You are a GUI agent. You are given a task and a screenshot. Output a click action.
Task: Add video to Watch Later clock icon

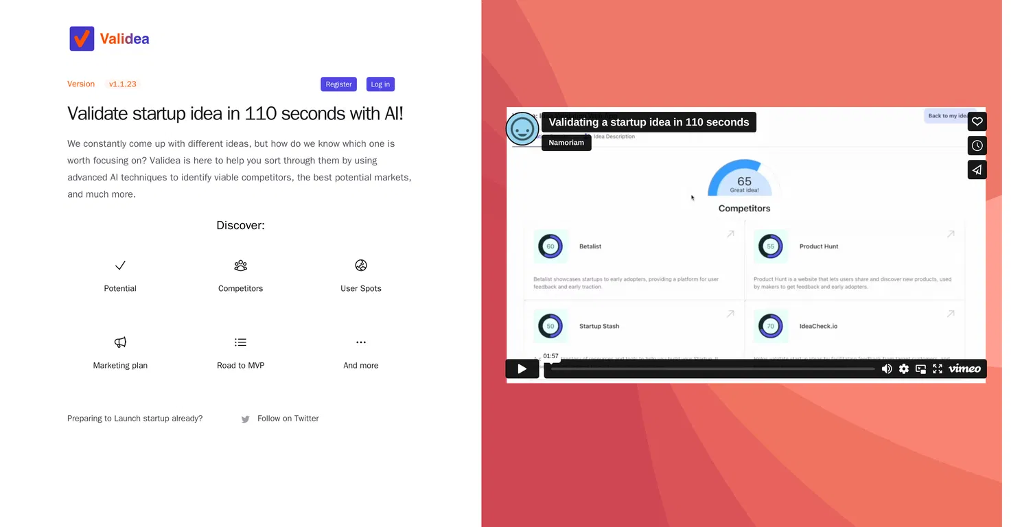(x=977, y=145)
